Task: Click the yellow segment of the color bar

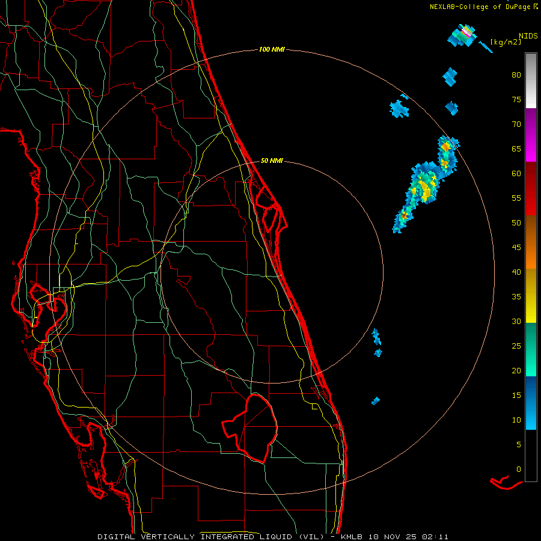Action: point(531,296)
